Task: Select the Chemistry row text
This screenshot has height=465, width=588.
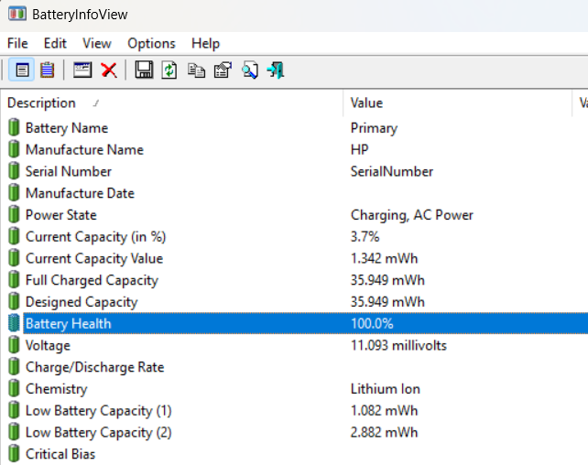Action: coord(56,389)
